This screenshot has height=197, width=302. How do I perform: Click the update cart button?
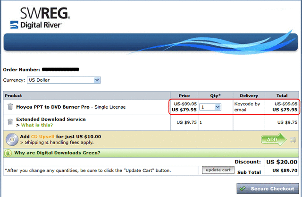point(218,170)
